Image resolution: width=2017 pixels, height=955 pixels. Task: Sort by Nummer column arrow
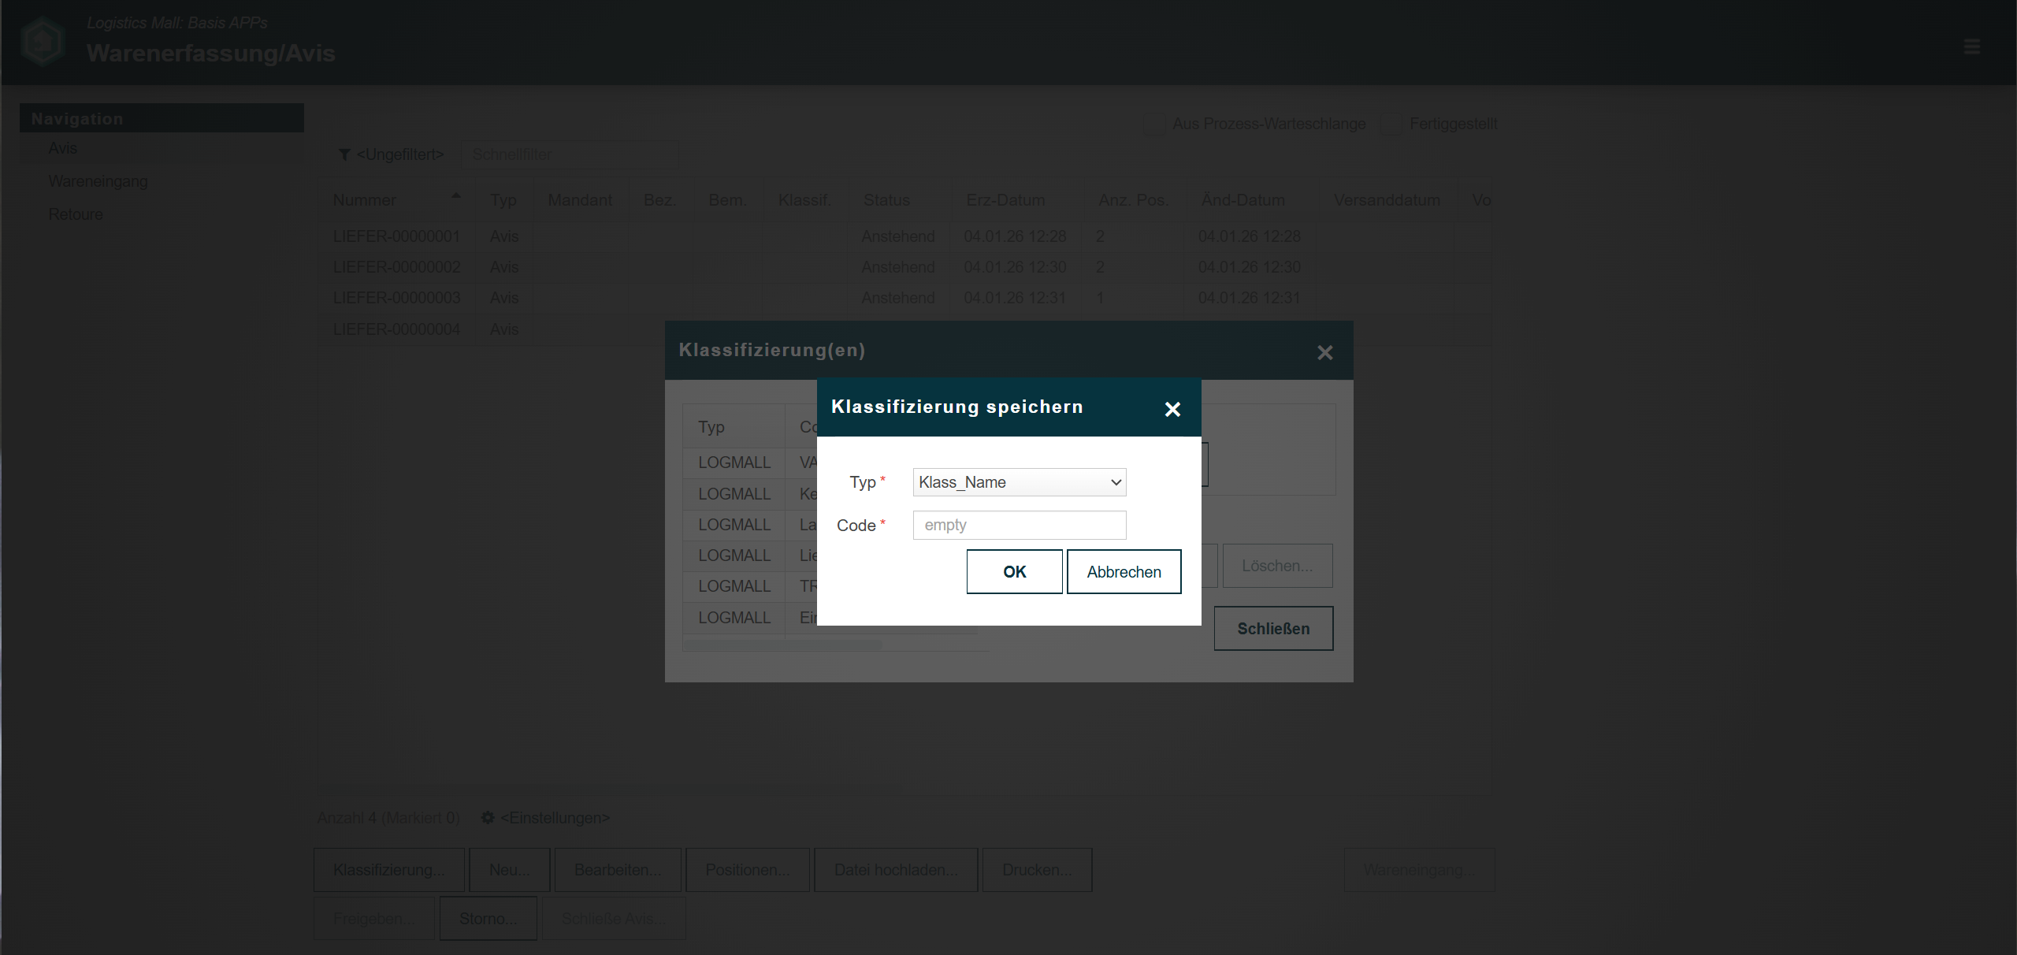point(455,195)
